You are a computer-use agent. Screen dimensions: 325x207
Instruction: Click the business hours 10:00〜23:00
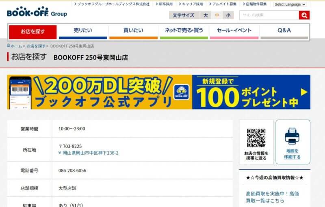point(72,129)
